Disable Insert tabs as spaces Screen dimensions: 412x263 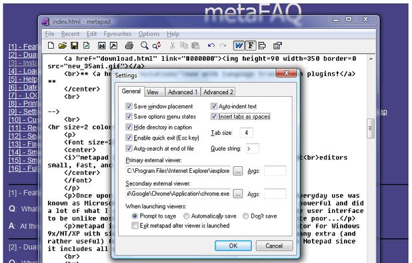[214, 117]
